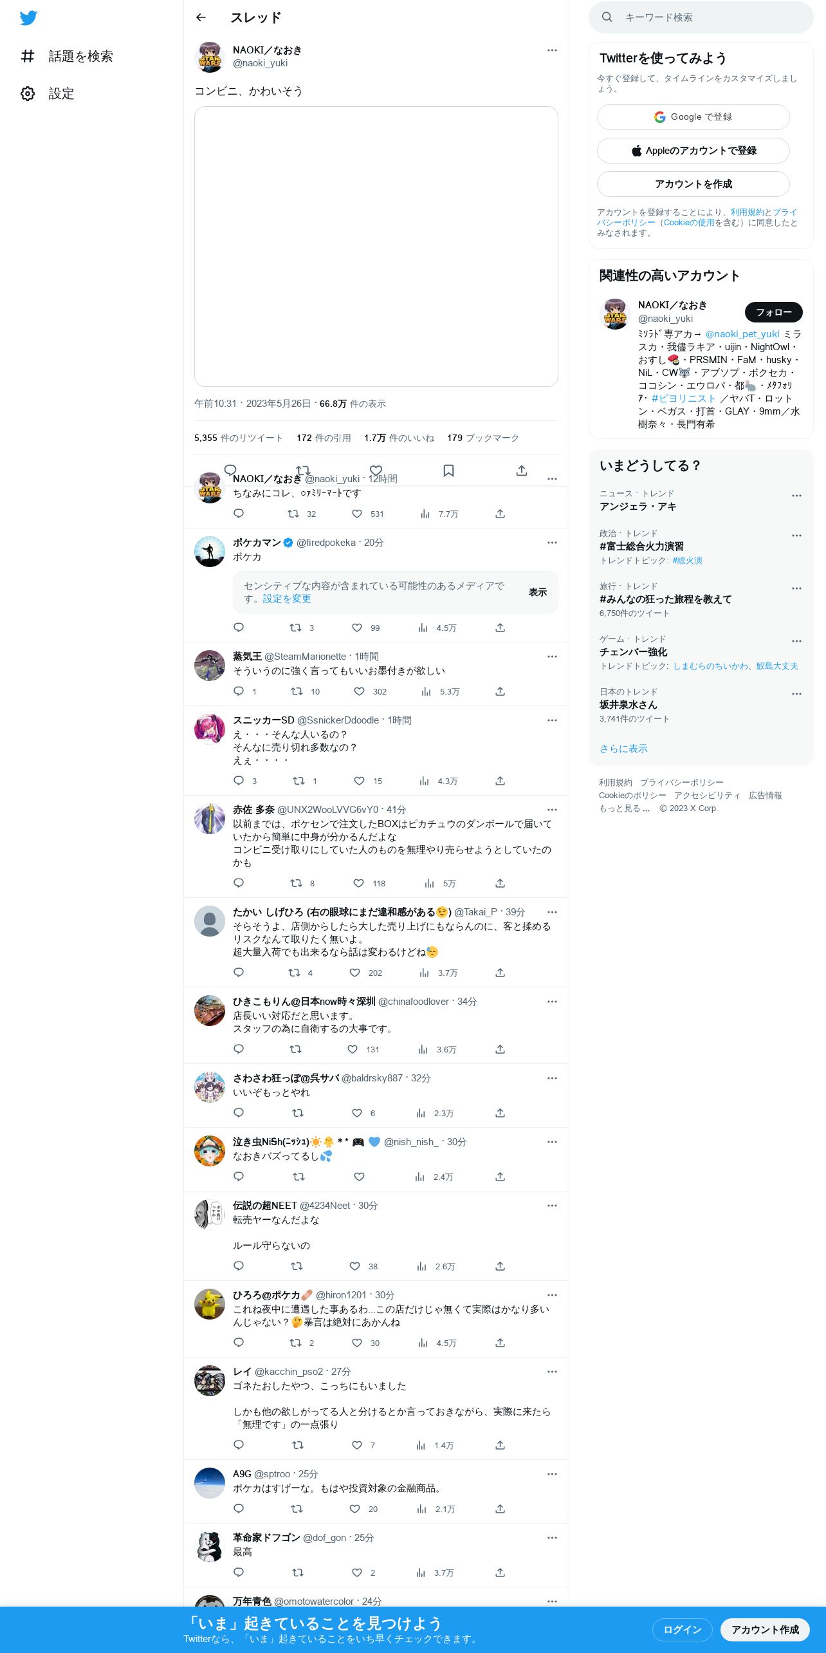Sign up with Google で登録
This screenshot has width=826, height=1653.
(x=693, y=117)
